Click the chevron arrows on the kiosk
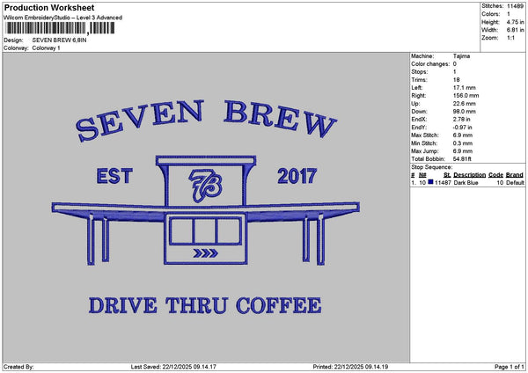Image resolution: width=528 pixels, height=373 pixels. [205, 253]
